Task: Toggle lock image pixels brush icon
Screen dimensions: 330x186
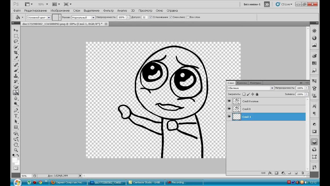Action: (248, 94)
